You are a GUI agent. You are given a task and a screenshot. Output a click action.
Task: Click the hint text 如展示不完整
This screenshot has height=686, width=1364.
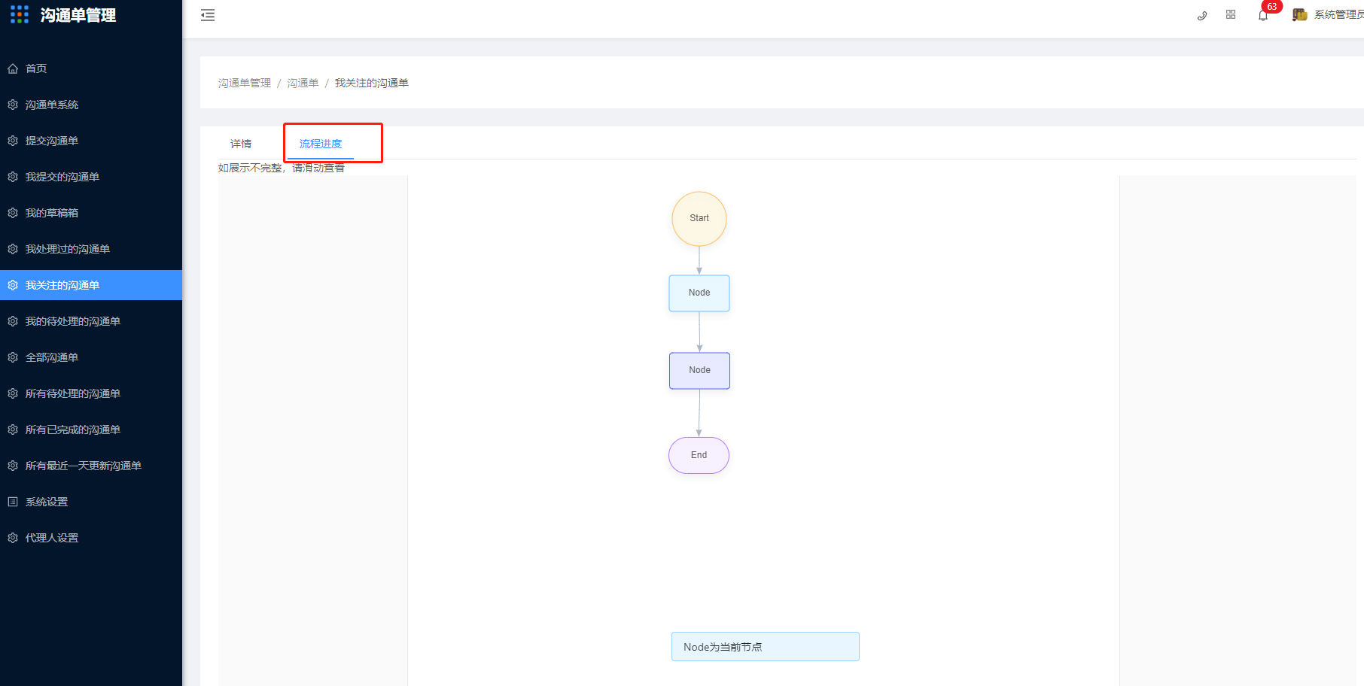pyautogui.click(x=282, y=168)
